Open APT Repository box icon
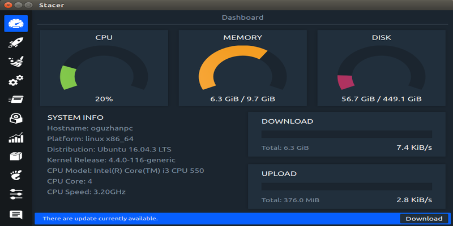The height and width of the screenshot is (226, 453). point(16,157)
